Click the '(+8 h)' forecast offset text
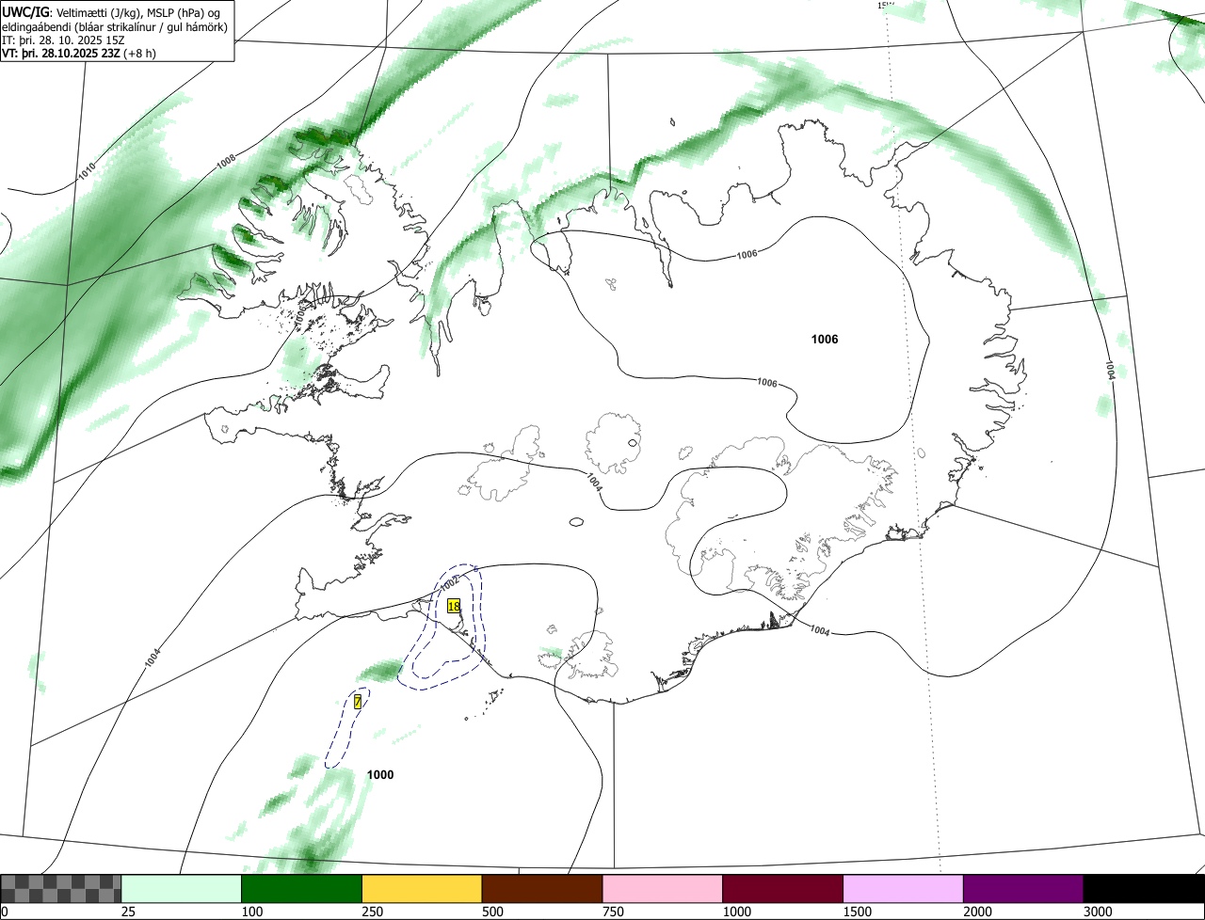 coord(141,54)
